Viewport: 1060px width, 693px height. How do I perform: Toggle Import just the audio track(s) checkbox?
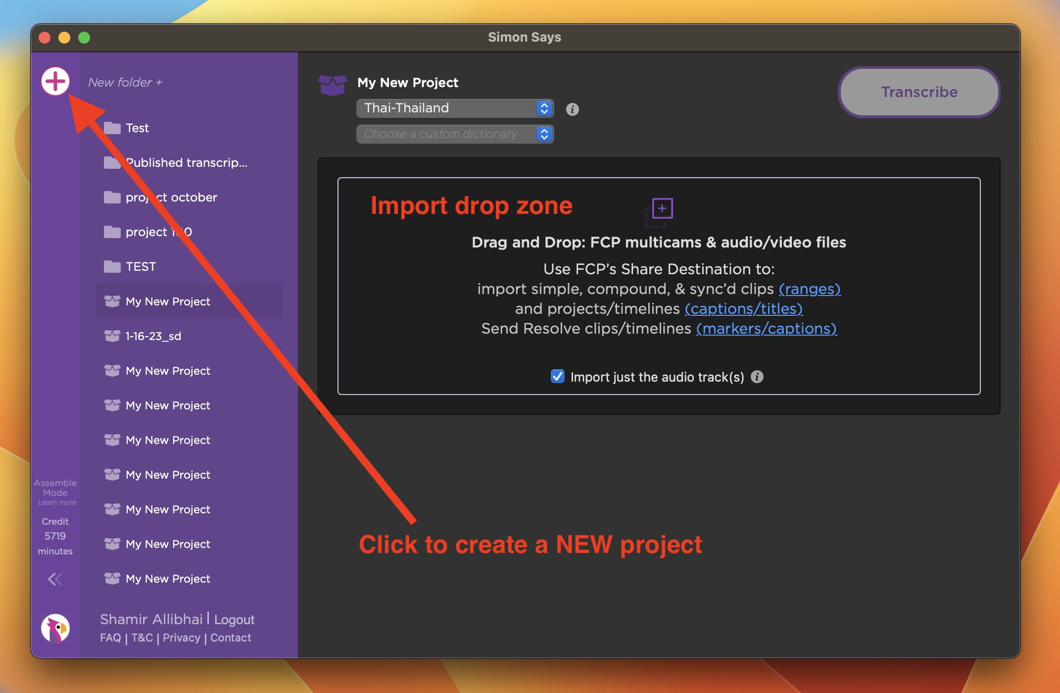pos(558,377)
